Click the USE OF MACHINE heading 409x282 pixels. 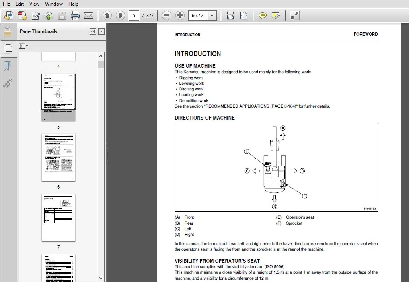click(x=195, y=66)
